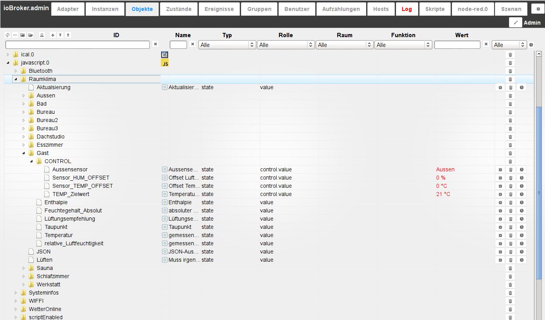Click the clock icon beside the last Alle filter
This screenshot has height=320, width=545.
point(531,45)
